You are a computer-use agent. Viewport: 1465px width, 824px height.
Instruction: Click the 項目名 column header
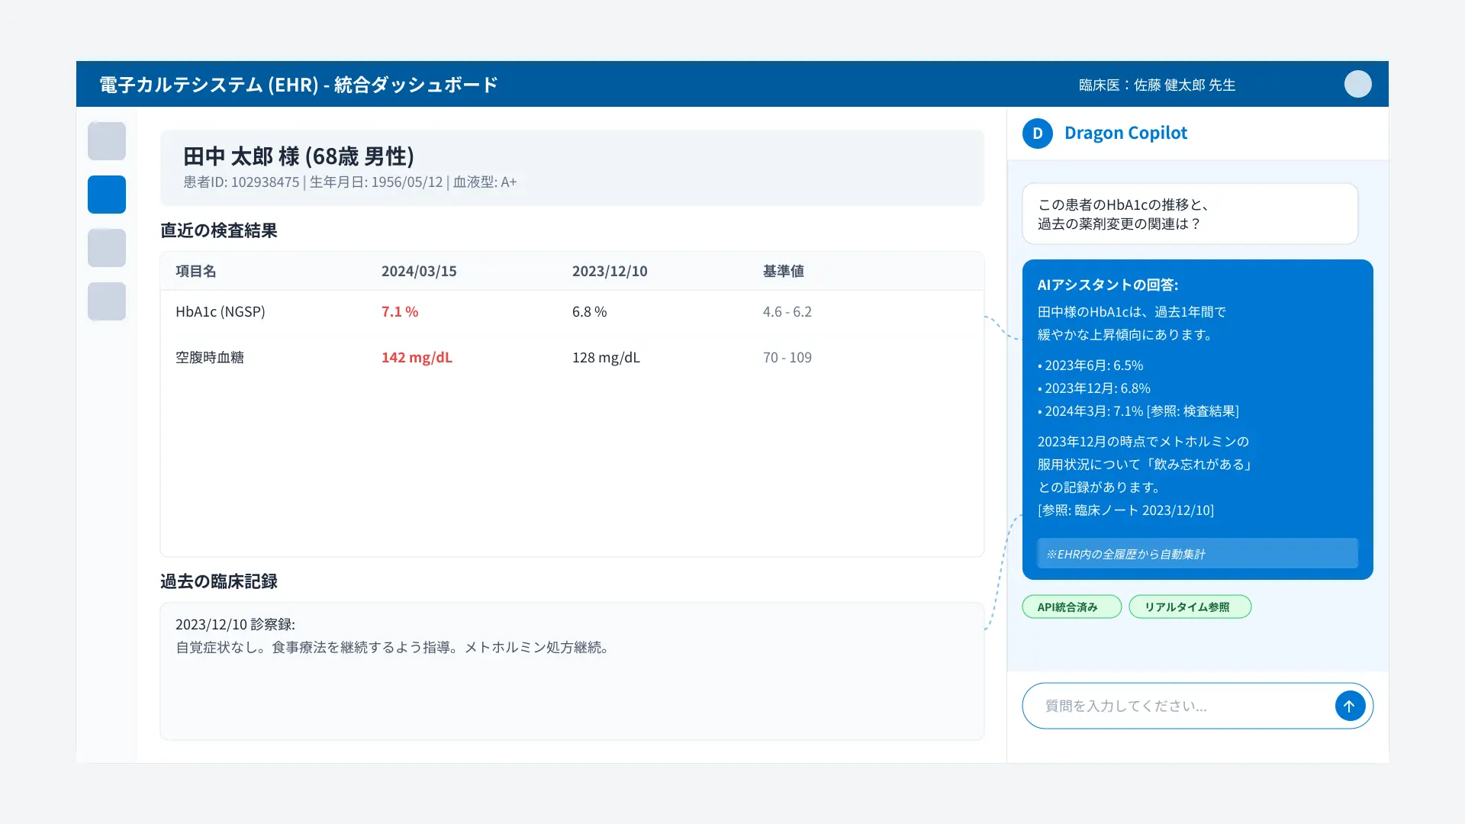[x=196, y=271]
